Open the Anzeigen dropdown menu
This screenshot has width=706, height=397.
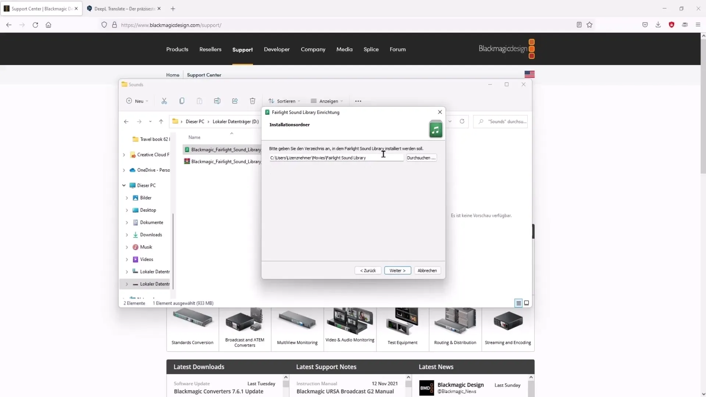click(x=328, y=100)
